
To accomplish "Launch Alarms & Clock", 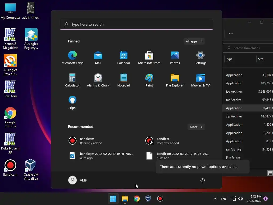I will tap(98, 80).
